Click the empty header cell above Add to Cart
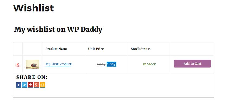Screen dimensions: 225x102 (x=192, y=49)
